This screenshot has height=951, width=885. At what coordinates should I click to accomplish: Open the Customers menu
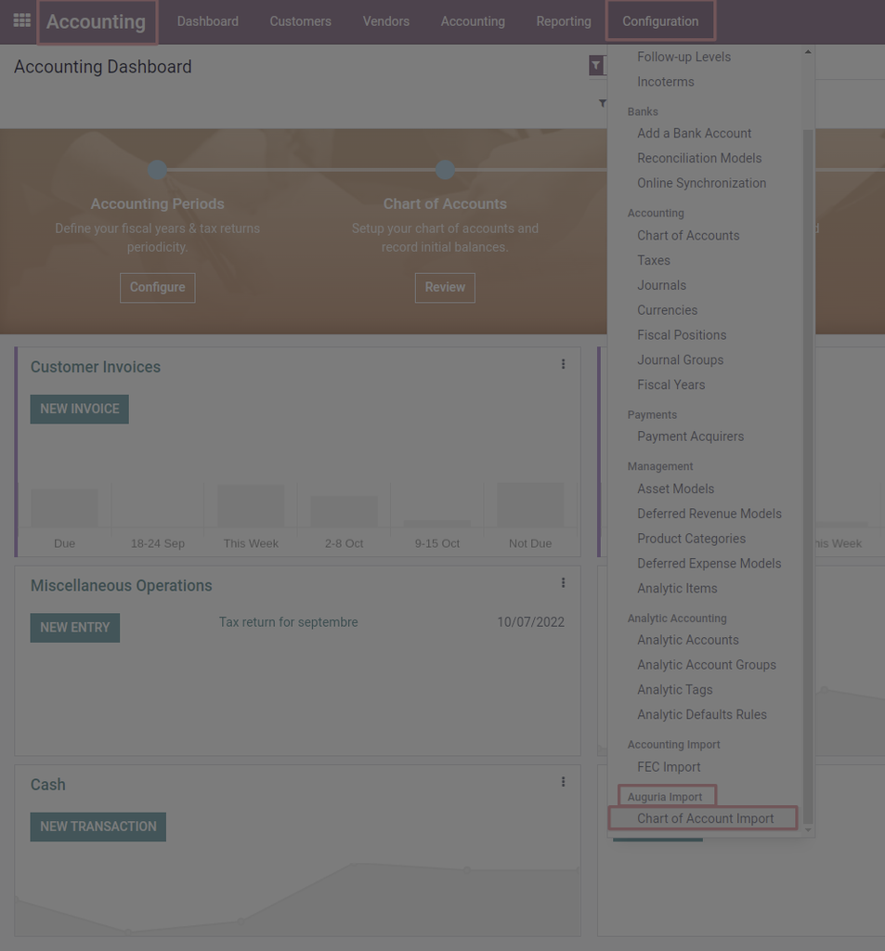pos(300,21)
